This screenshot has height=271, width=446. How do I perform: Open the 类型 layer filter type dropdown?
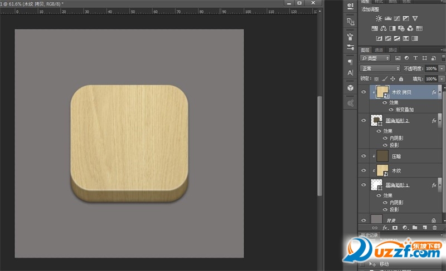(376, 58)
